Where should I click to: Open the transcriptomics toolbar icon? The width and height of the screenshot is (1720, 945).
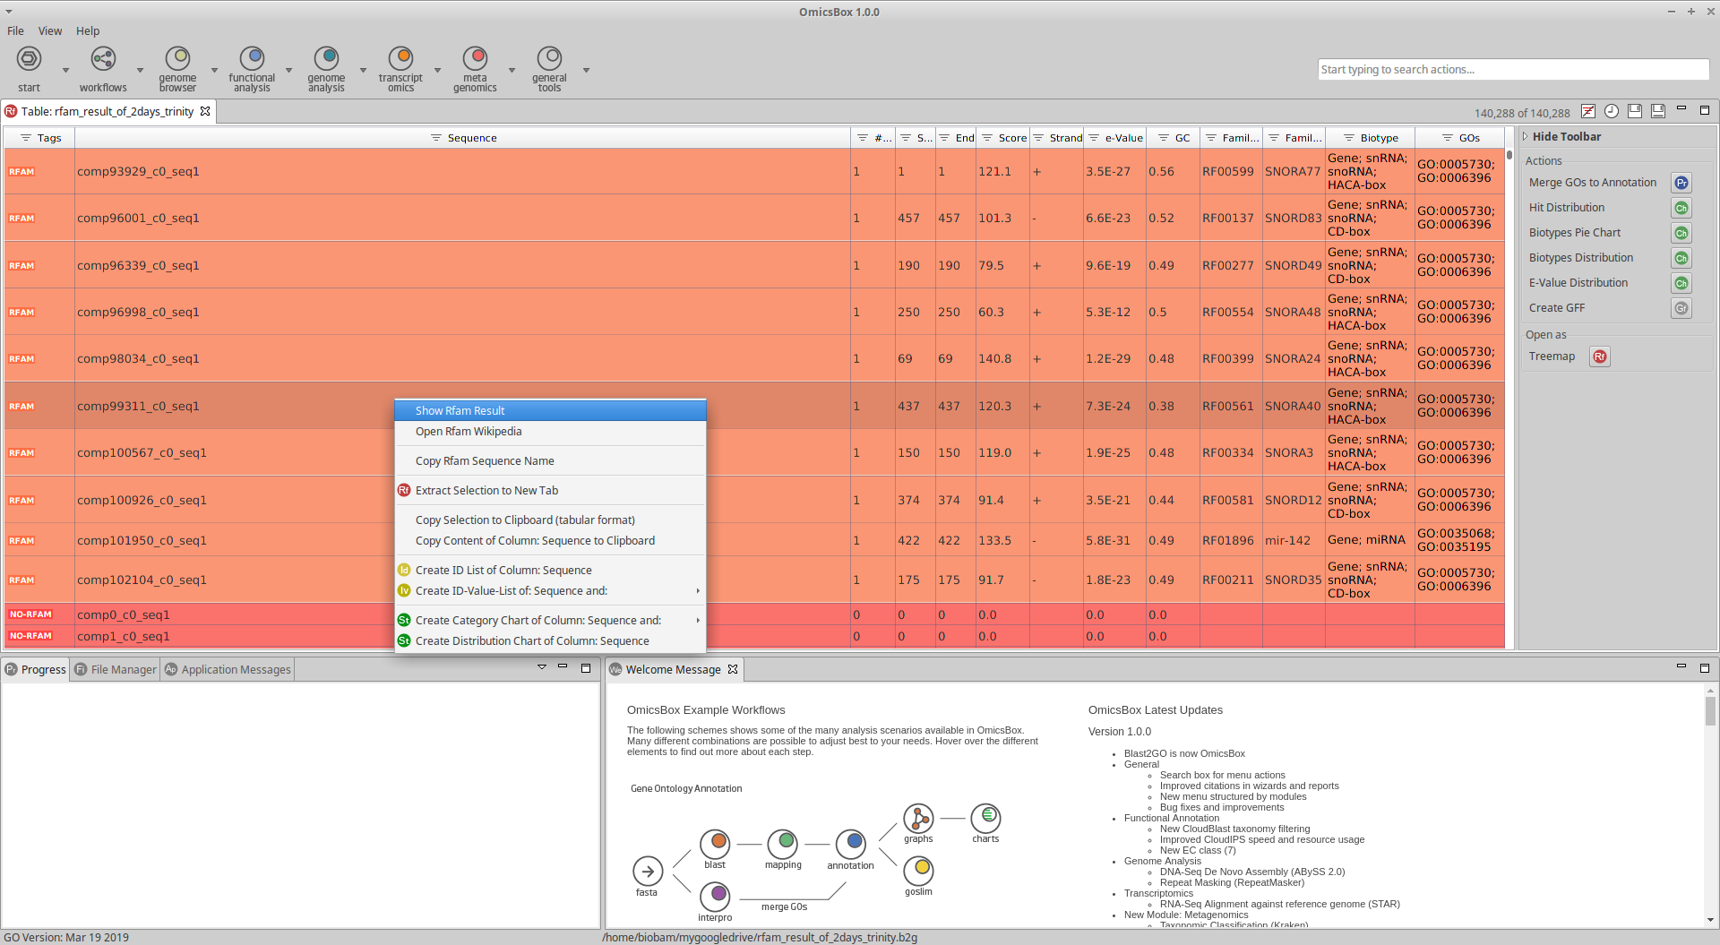400,59
